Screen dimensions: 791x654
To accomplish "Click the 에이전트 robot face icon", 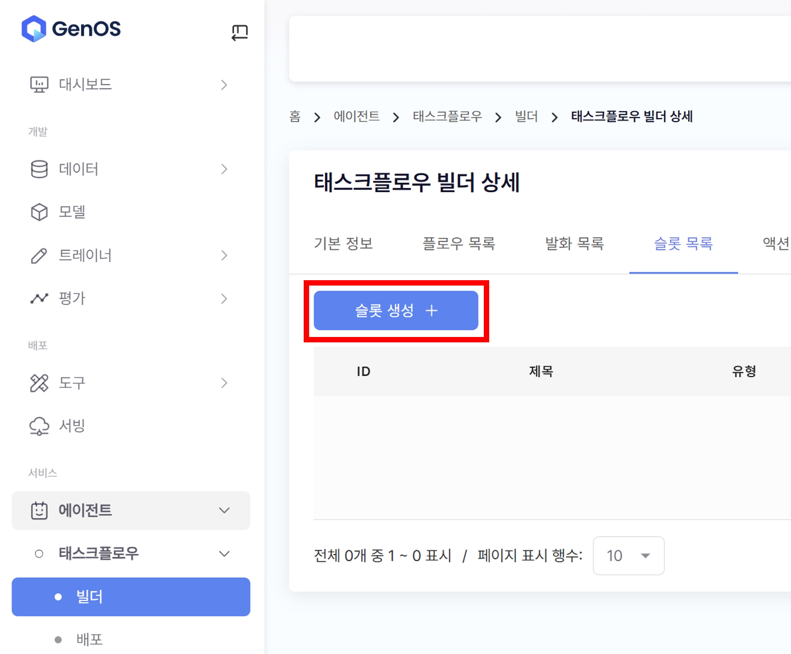I will [39, 510].
